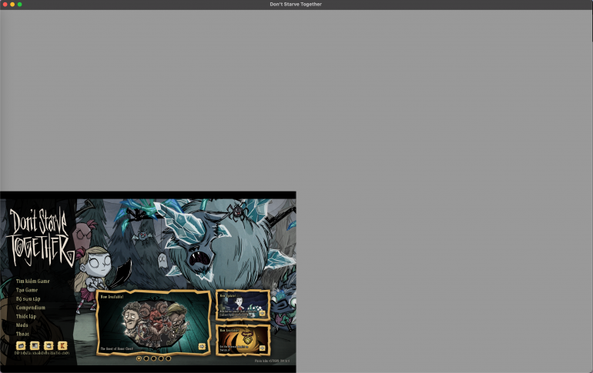The width and height of the screenshot is (593, 373).
Task: Open the Bộ sưu tập menu item
Action: 28,298
